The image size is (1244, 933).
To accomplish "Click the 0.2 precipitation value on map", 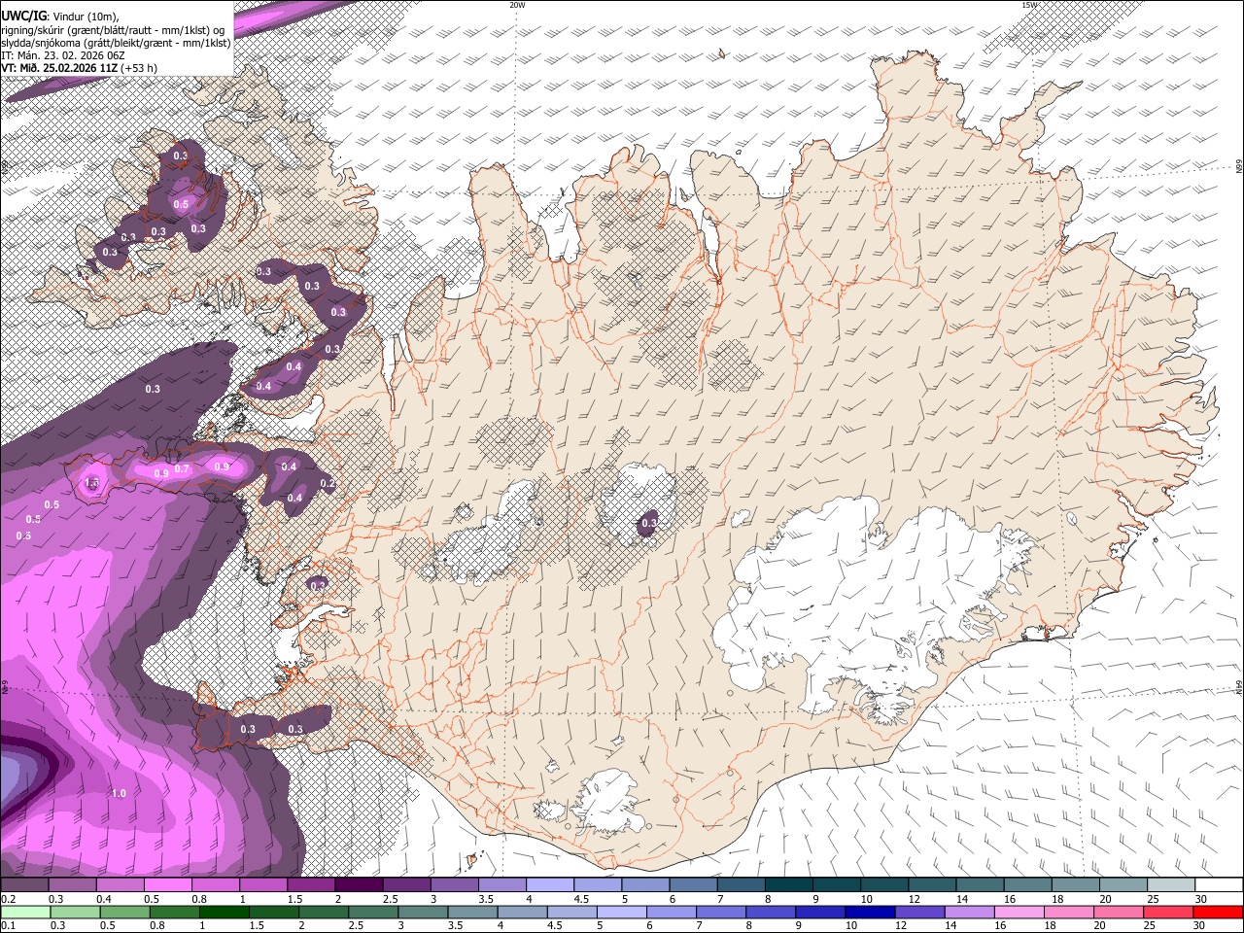I will tap(328, 483).
